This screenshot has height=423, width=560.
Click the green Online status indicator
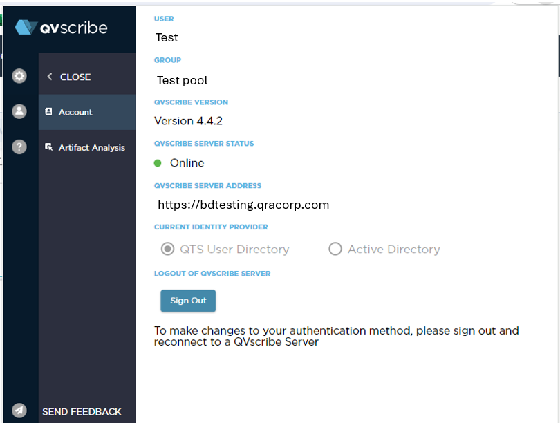point(158,163)
